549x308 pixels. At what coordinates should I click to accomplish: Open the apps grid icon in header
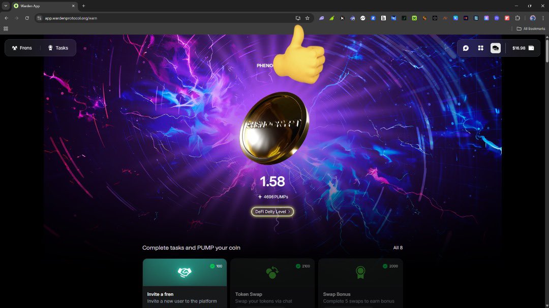coord(481,48)
